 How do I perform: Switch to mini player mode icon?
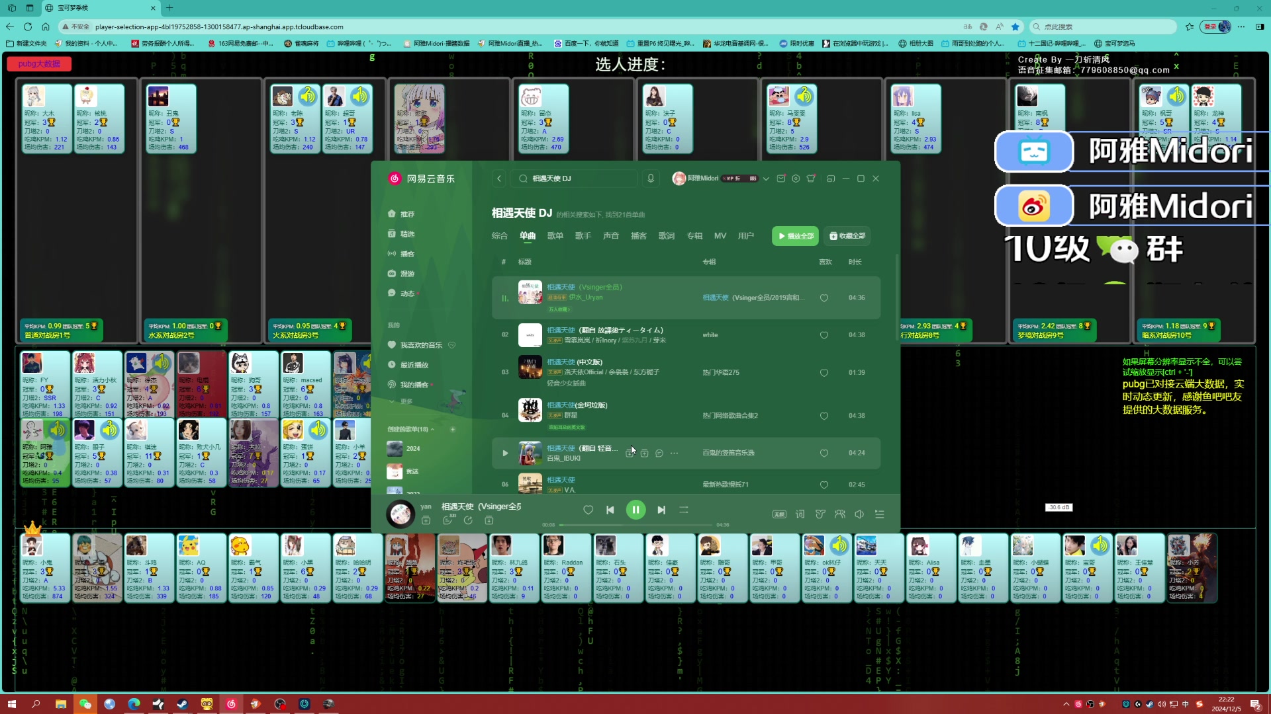(831, 178)
